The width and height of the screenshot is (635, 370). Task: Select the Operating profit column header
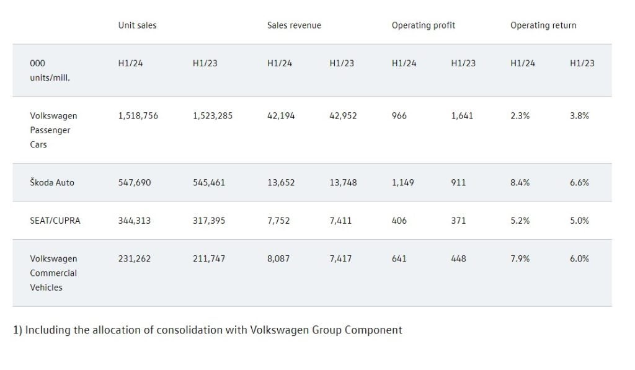[423, 25]
